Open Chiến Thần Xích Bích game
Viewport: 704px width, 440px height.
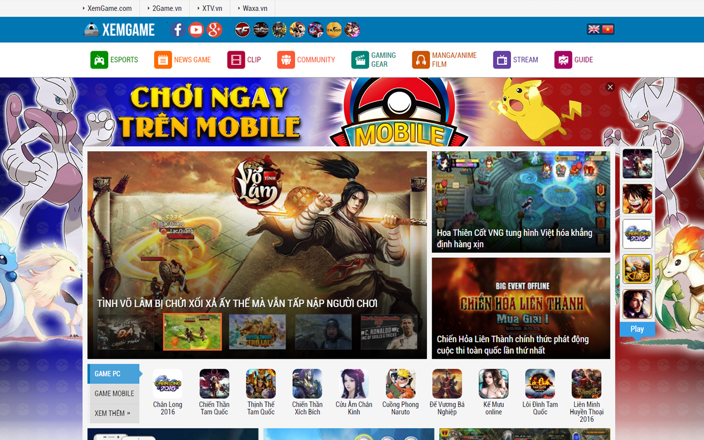(307, 392)
